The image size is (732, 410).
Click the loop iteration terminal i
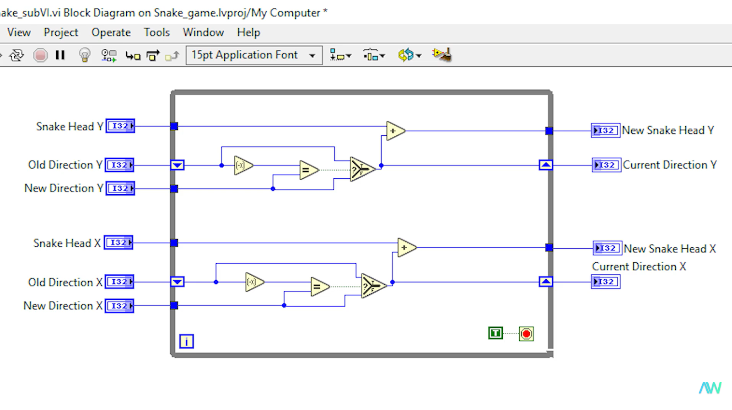(186, 341)
